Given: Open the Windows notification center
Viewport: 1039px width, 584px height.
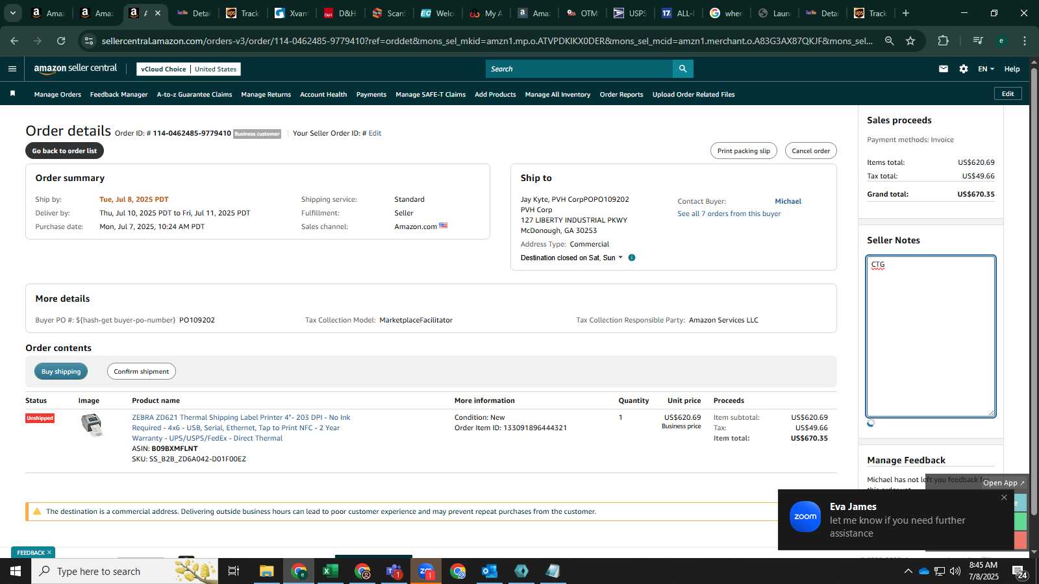Looking at the screenshot, I should (1020, 571).
